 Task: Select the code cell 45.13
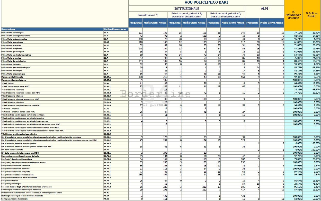click(106, 199)
